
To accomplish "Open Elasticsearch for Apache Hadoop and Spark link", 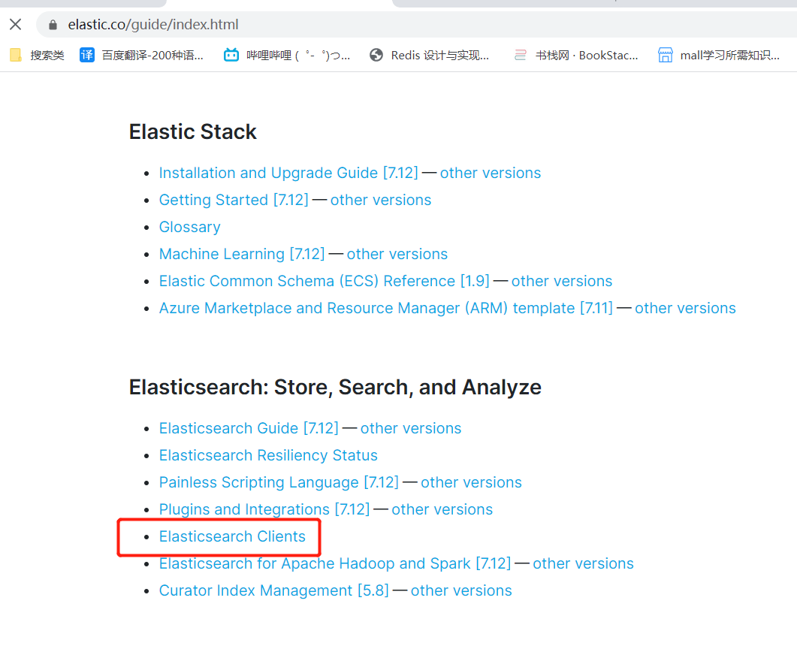I will pyautogui.click(x=335, y=563).
